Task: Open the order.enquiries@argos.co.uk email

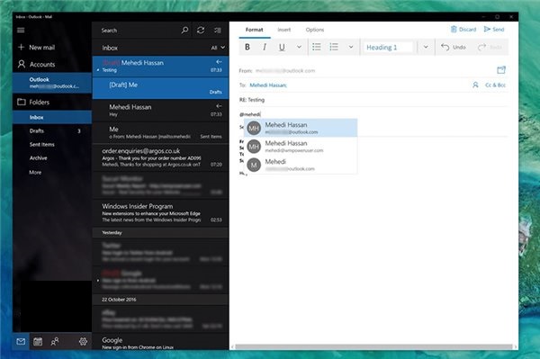Action: [160, 157]
